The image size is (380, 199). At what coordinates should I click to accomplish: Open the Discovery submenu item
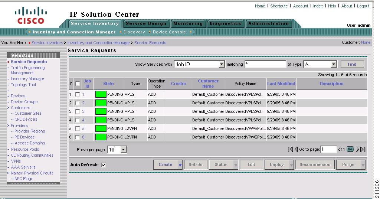134,32
